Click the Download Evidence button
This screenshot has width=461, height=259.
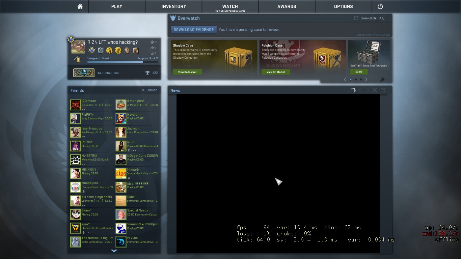(194, 30)
